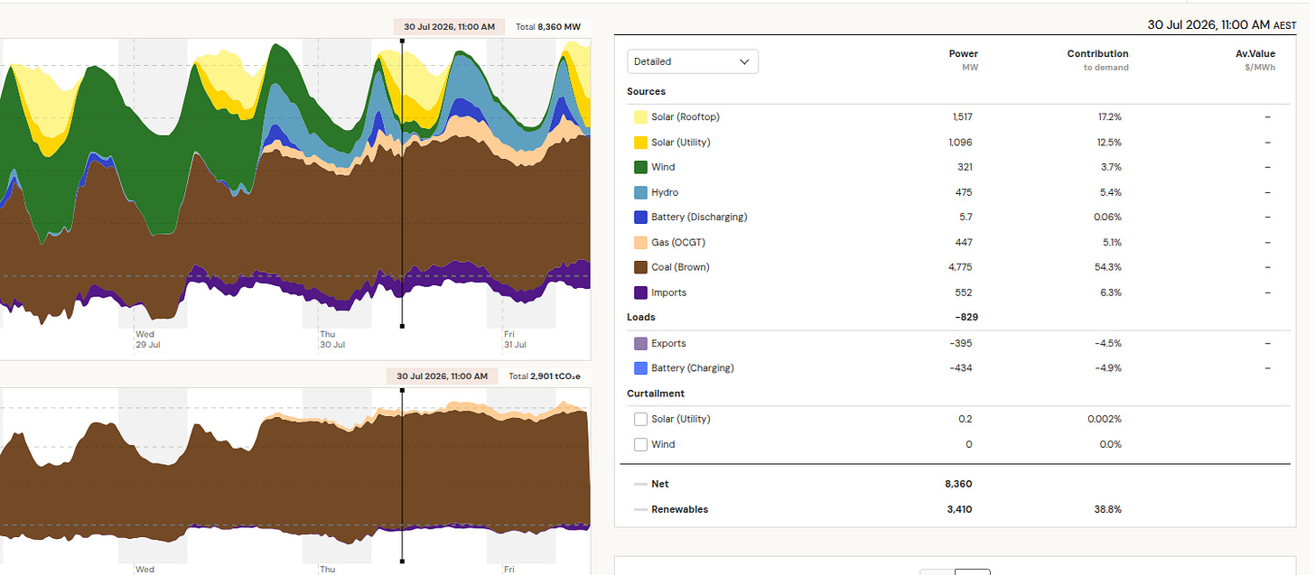Click the Power MW column header

(x=963, y=60)
